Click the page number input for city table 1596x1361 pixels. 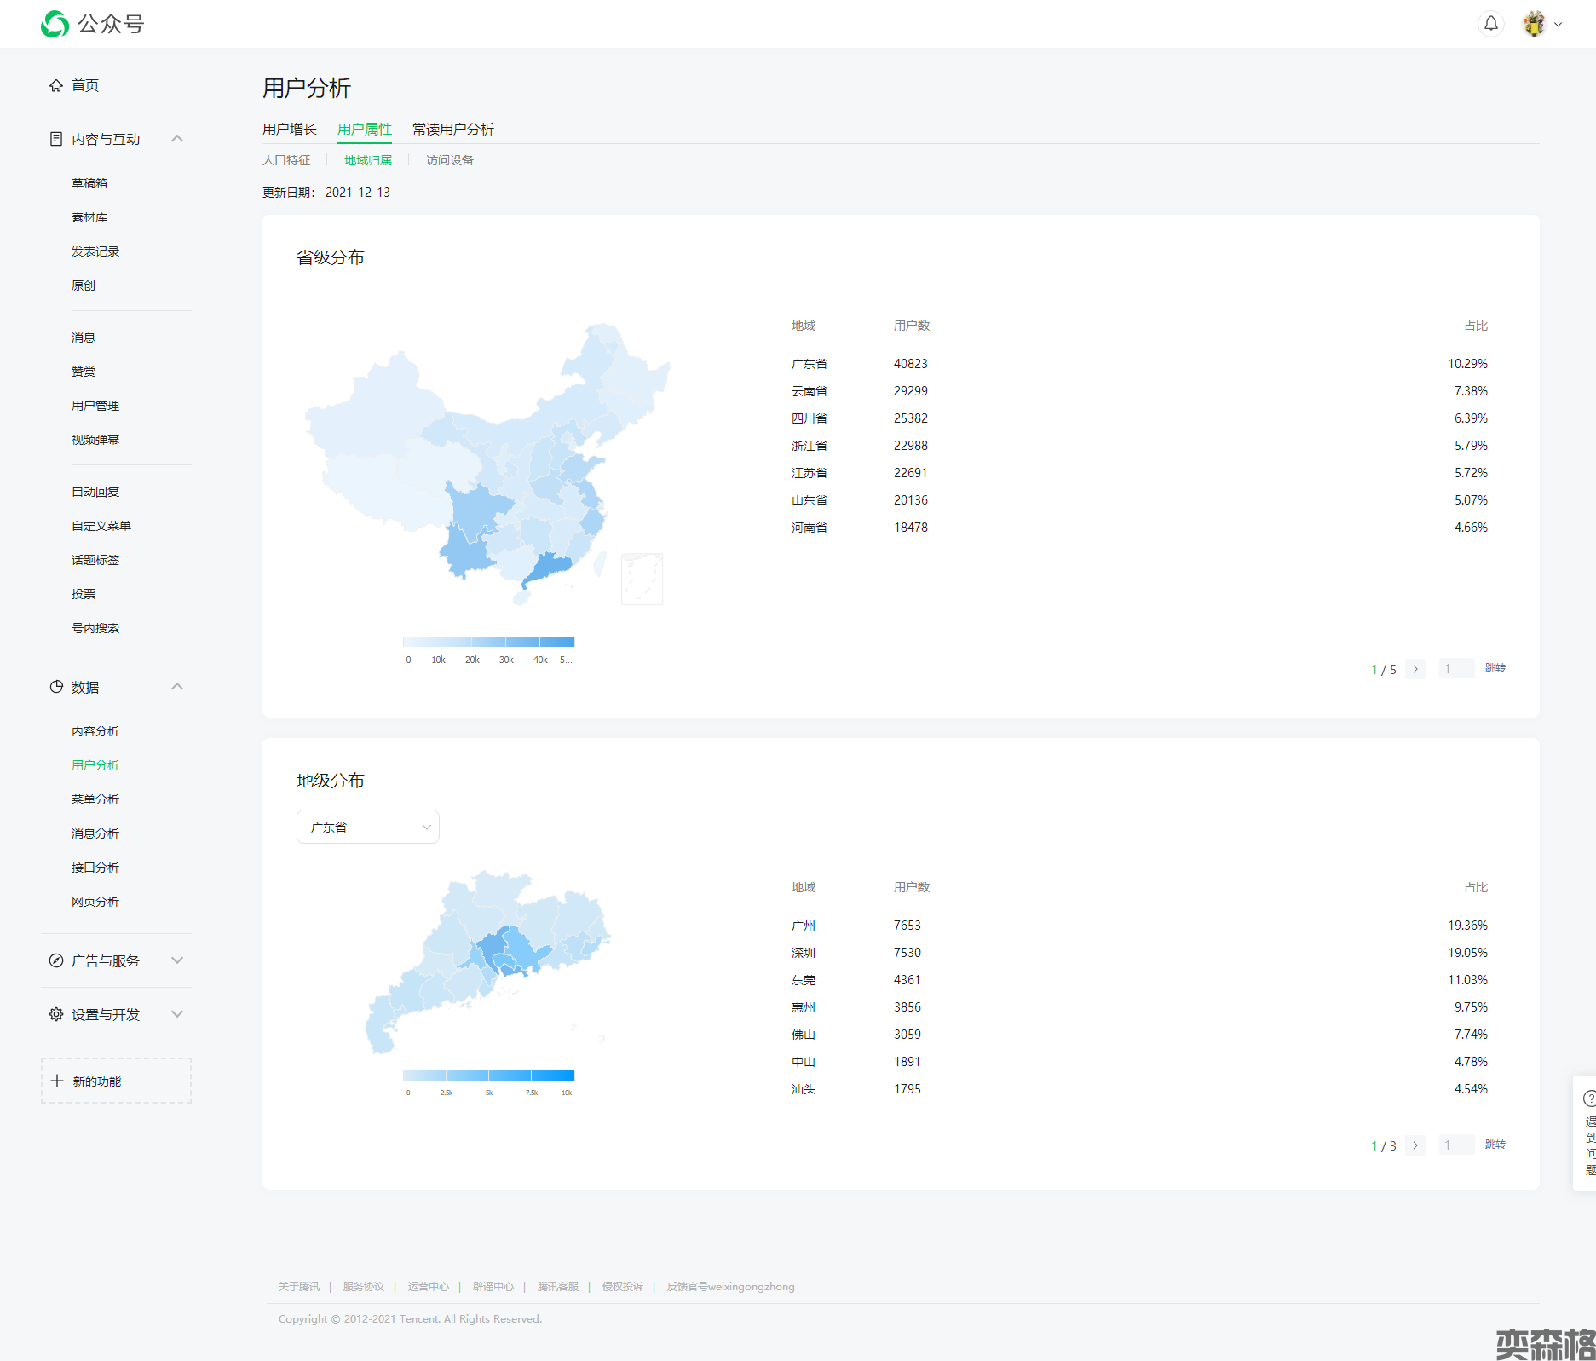[x=1455, y=1145]
